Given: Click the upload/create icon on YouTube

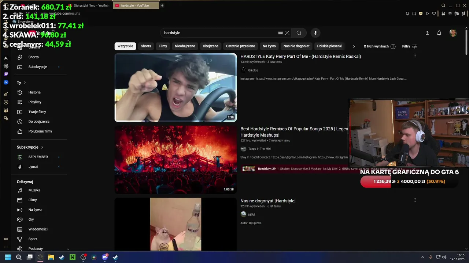Looking at the screenshot, I should coord(427,33).
